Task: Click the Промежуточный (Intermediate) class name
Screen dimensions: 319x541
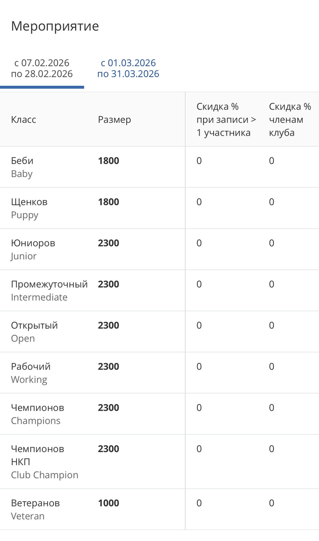Action: coord(49,290)
